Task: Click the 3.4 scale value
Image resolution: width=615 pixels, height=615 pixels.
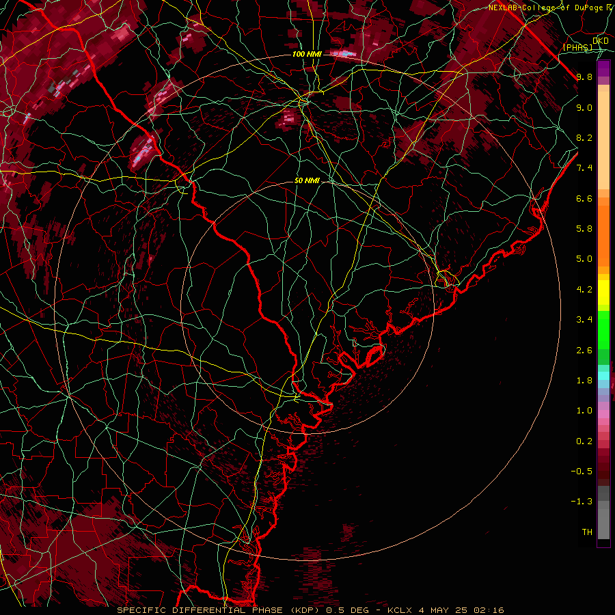Action: [x=584, y=320]
